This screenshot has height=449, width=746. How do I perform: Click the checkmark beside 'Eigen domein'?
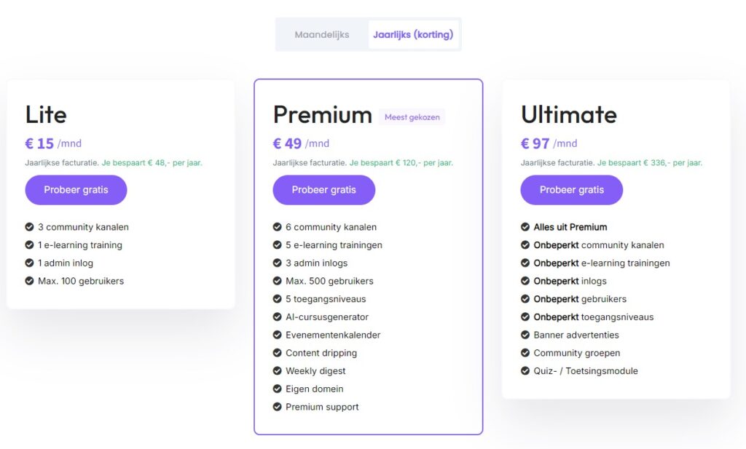(278, 389)
